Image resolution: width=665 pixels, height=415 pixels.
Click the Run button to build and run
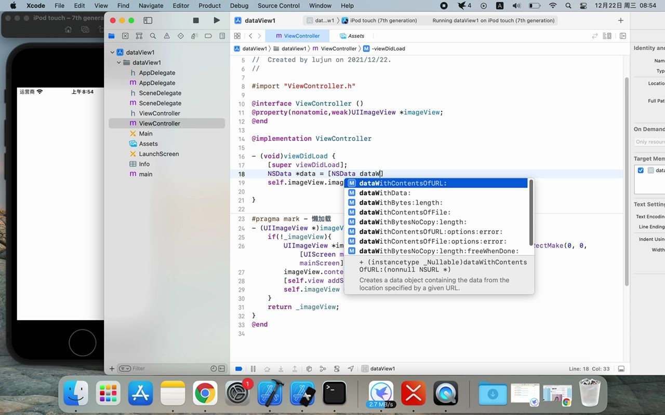point(217,20)
